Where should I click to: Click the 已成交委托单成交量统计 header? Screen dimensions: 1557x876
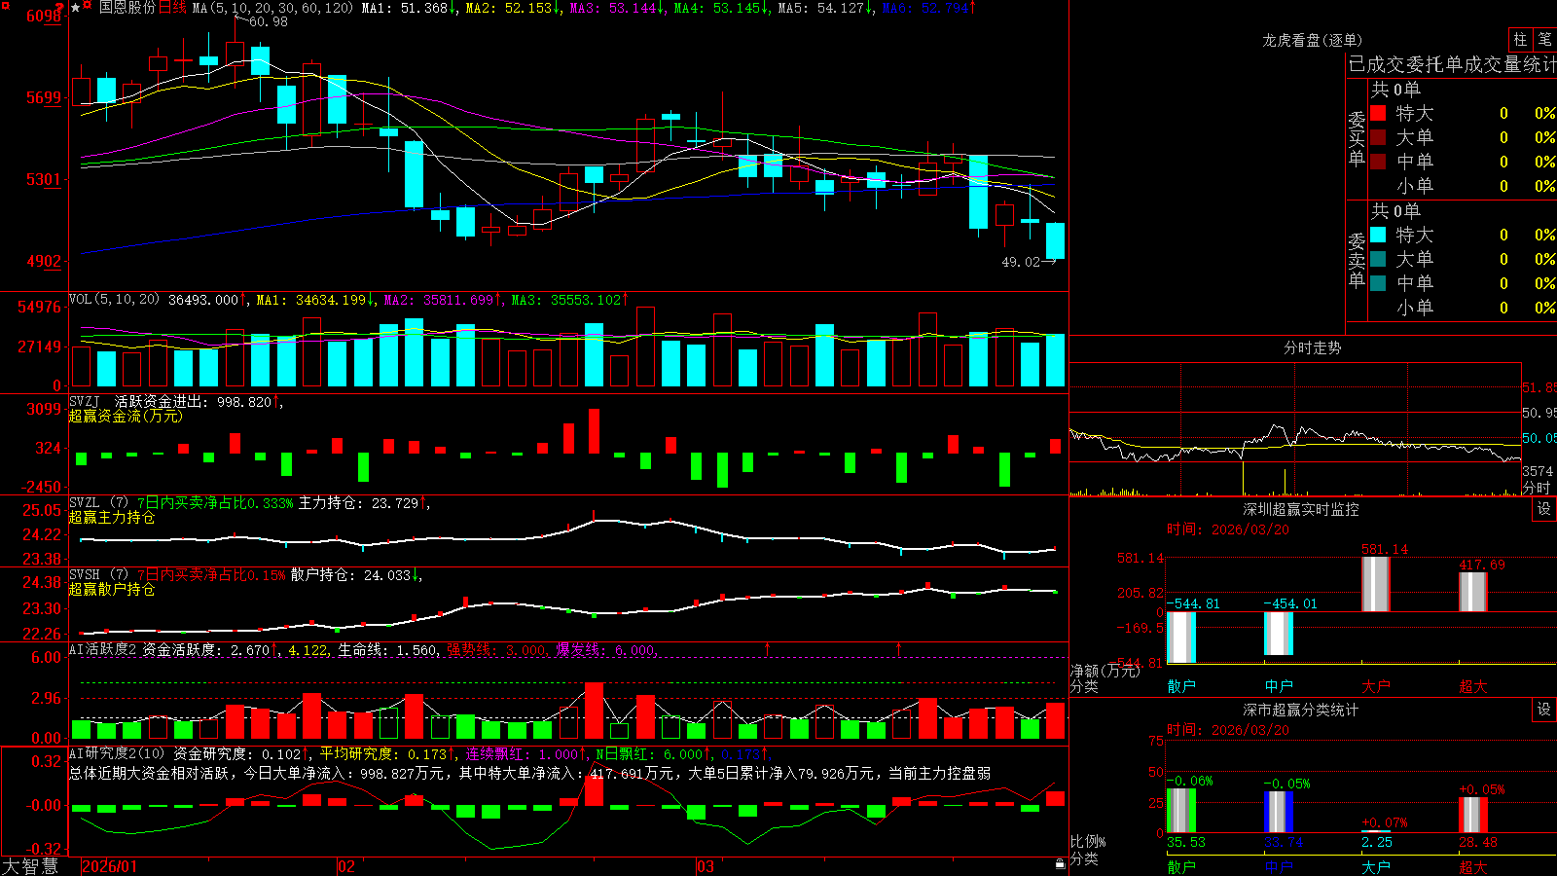pos(1452,64)
